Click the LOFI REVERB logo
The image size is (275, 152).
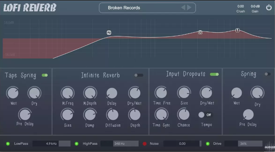point(30,8)
